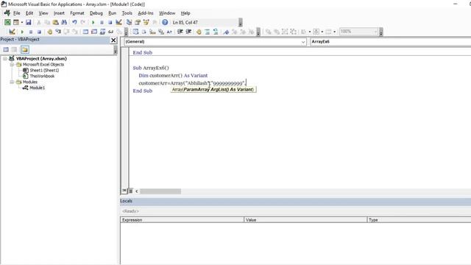
Task: Click the Quick Watch glasses icon
Action: pos(111,32)
